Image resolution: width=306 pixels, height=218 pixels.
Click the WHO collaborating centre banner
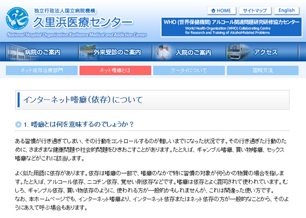point(231,27)
